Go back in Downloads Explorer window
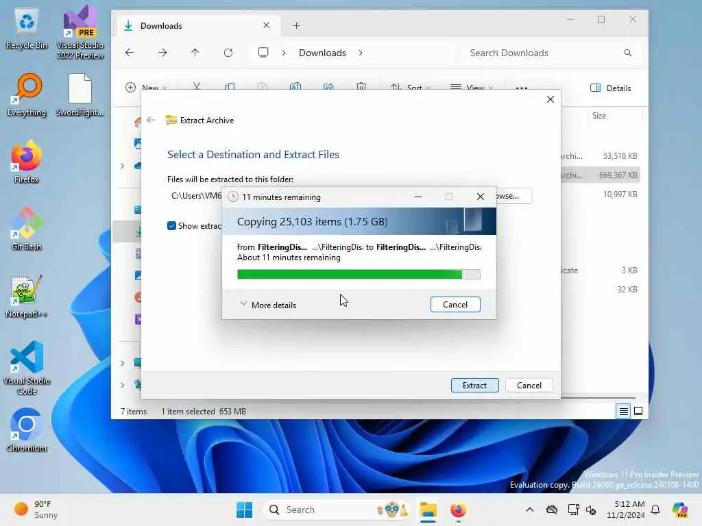The height and width of the screenshot is (526, 702). click(x=130, y=53)
